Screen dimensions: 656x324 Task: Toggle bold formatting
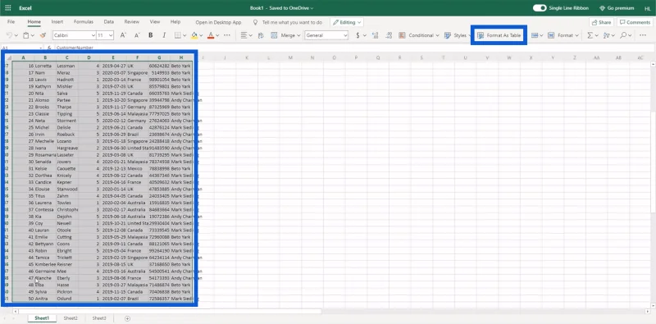[151, 35]
